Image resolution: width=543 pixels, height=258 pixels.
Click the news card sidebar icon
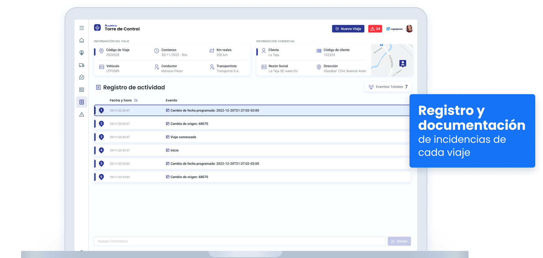click(82, 90)
